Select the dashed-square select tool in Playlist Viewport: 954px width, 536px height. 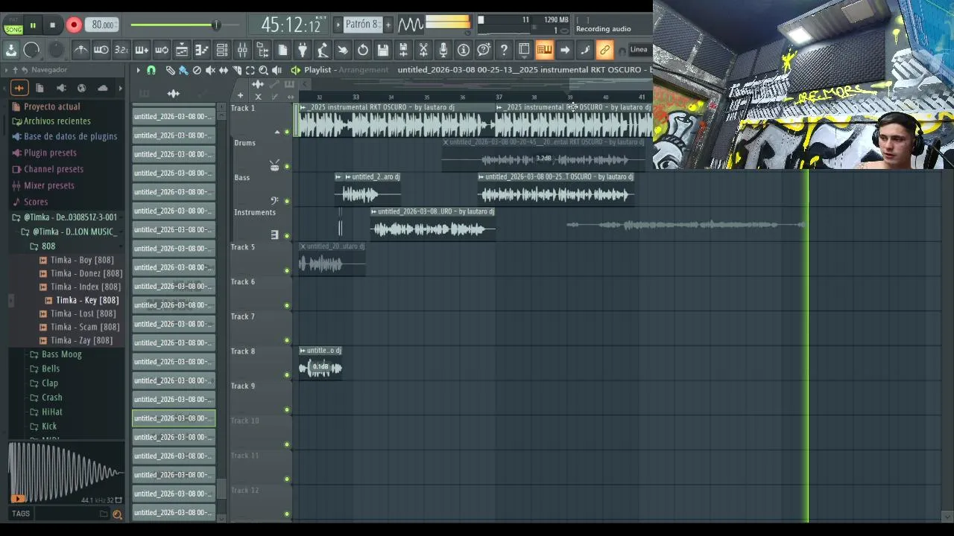click(x=250, y=70)
